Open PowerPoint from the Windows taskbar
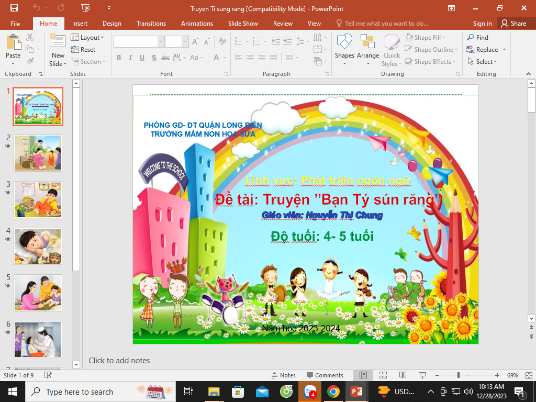This screenshot has height=402, width=536. point(356,392)
